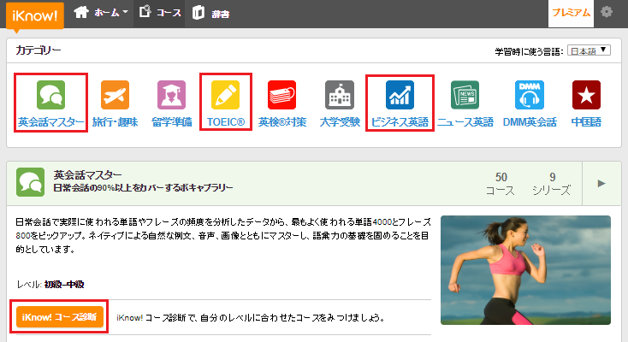Click the レベル: 初級–中級 text
Viewport: 628px width, 342px height.
pos(50,285)
